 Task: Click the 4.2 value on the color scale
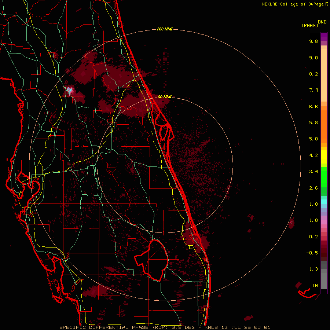(x=313, y=155)
